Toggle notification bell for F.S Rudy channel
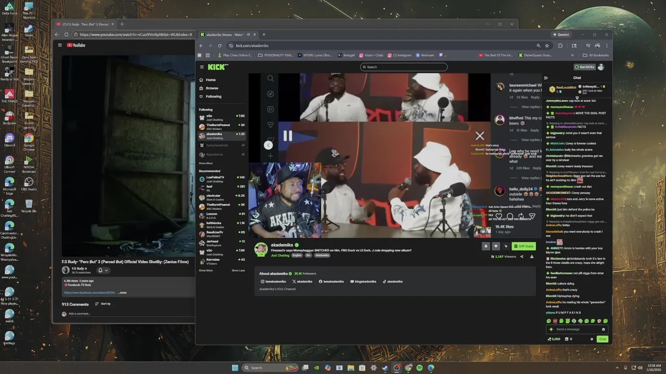 (x=103, y=270)
